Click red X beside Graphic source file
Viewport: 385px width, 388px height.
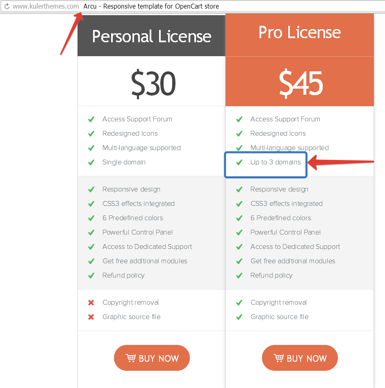coord(91,317)
